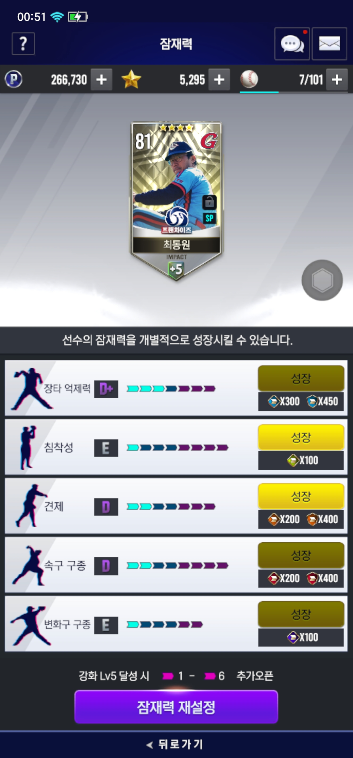Open the help question mark icon
The width and height of the screenshot is (353, 758).
click(23, 44)
